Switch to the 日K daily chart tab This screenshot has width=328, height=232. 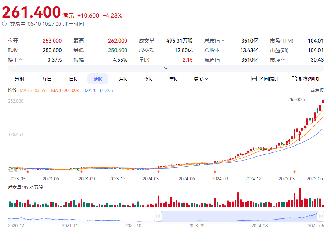pos(73,79)
